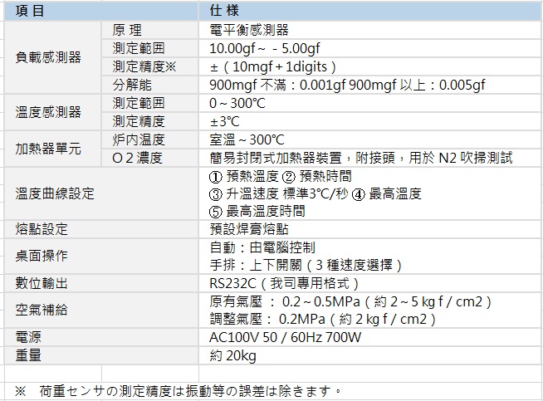
Task: Select the "負載感測器" row label
Action: (x=49, y=57)
